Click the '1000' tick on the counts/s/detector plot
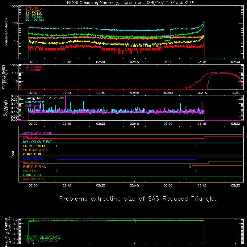This screenshot has height=247, width=247. pyautogui.click(x=14, y=6)
